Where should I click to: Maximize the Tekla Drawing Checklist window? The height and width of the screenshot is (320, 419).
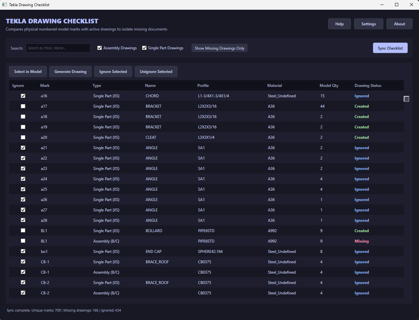[397, 5]
